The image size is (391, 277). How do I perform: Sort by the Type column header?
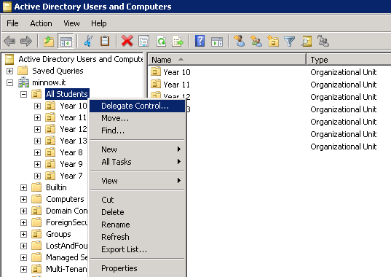(x=349, y=60)
